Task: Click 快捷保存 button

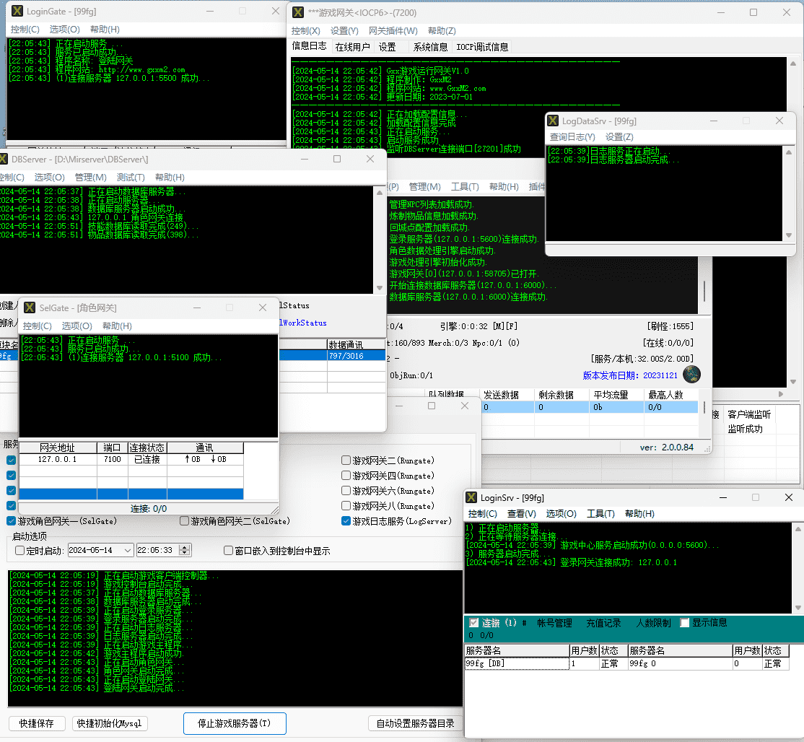Action: 36,723
